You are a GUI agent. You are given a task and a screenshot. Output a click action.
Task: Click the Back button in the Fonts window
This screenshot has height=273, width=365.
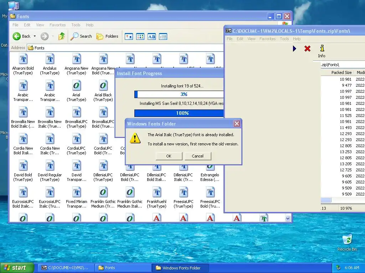22,36
